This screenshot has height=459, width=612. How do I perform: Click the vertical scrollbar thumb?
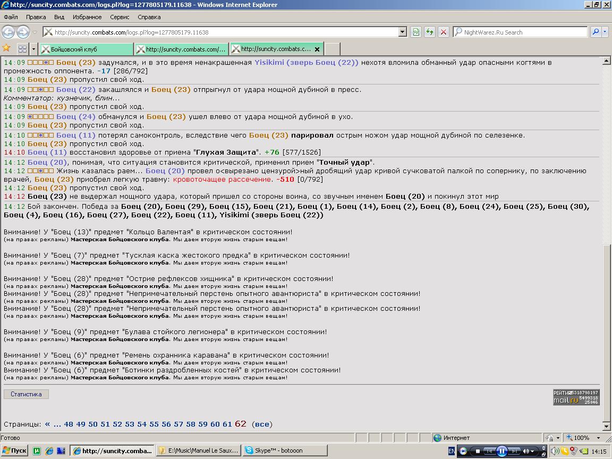pos(607,333)
